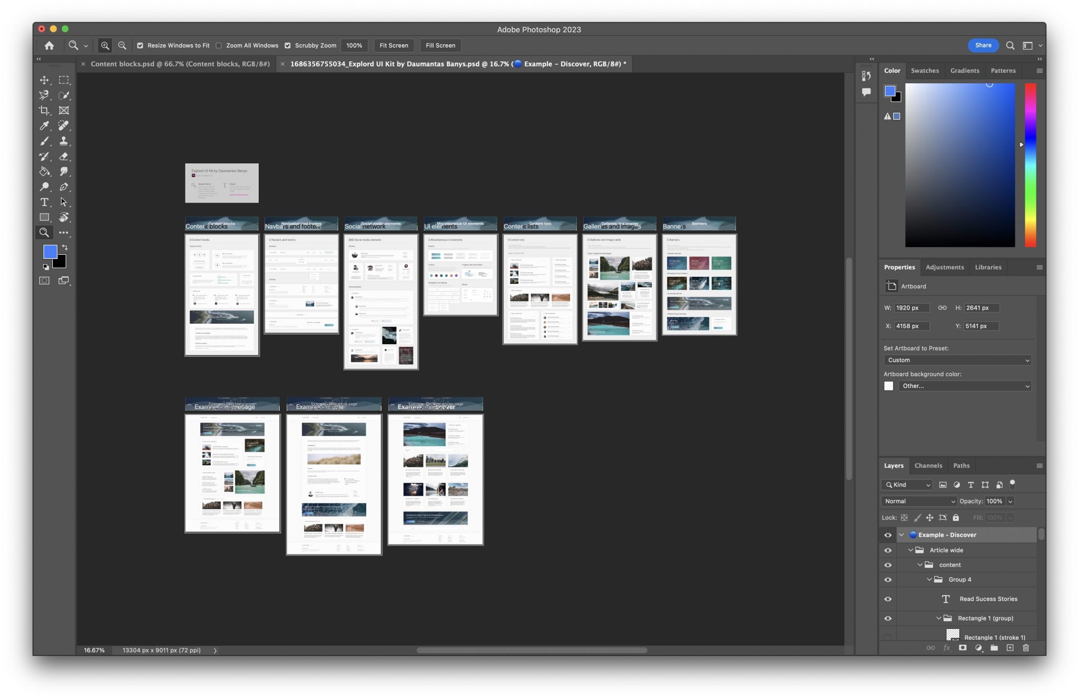Switch to the Channels tab
The width and height of the screenshot is (1079, 699).
928,465
